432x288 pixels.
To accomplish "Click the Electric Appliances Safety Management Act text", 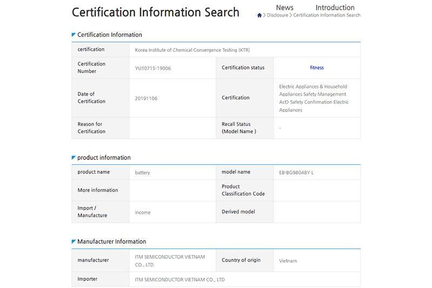I will coord(313,98).
